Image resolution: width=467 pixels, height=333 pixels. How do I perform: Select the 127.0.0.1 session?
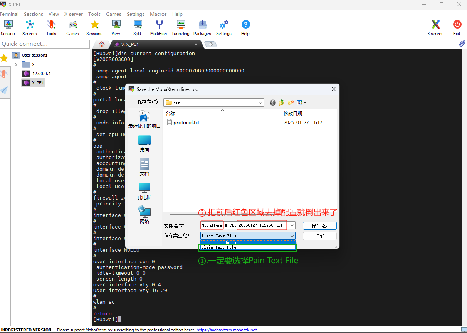37,74
